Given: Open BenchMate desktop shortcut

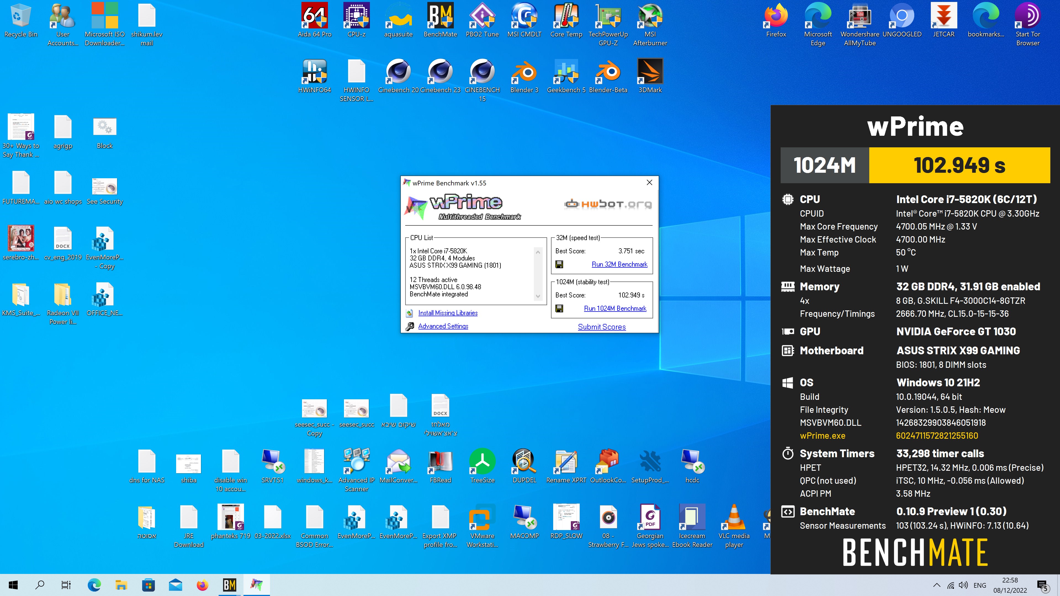Looking at the screenshot, I should (x=440, y=20).
